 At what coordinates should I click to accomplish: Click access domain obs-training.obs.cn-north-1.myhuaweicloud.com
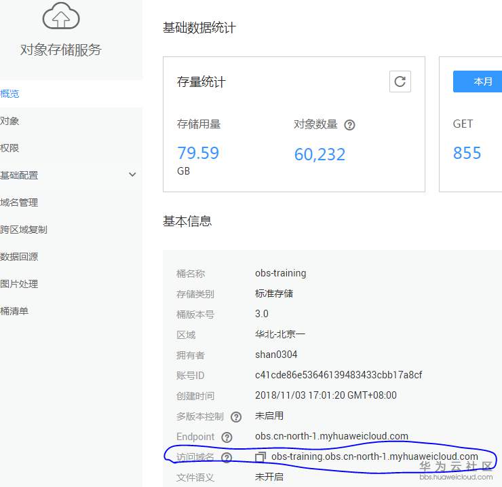[x=374, y=456]
